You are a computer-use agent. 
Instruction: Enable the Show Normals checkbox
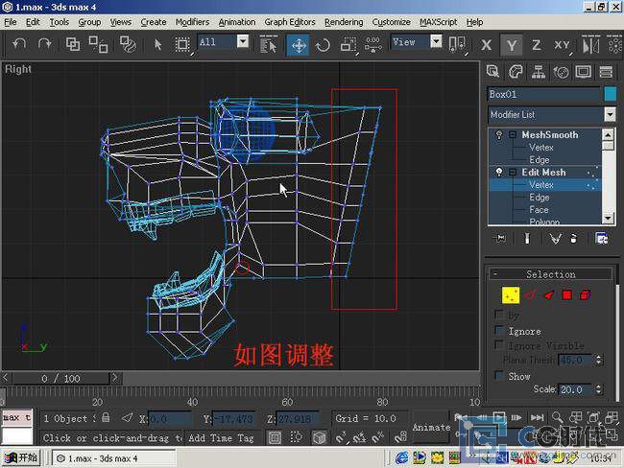coord(499,375)
